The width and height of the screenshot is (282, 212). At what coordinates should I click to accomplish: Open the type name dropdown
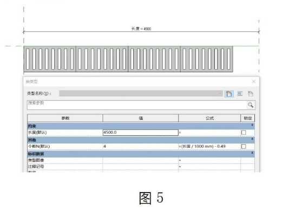tap(220, 93)
